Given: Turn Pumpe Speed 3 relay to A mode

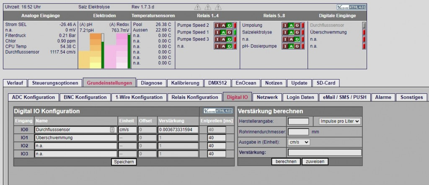Looking at the screenshot, I should pyautogui.click(x=223, y=39).
